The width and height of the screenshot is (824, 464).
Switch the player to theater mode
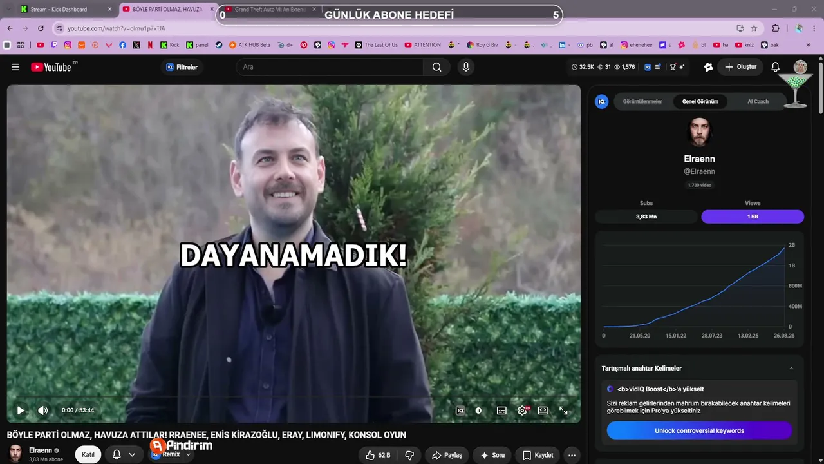pyautogui.click(x=543, y=411)
